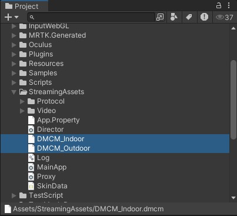Click the SkinData braces file icon
Viewport: 237px width, 216px height.
pyautogui.click(x=31, y=186)
